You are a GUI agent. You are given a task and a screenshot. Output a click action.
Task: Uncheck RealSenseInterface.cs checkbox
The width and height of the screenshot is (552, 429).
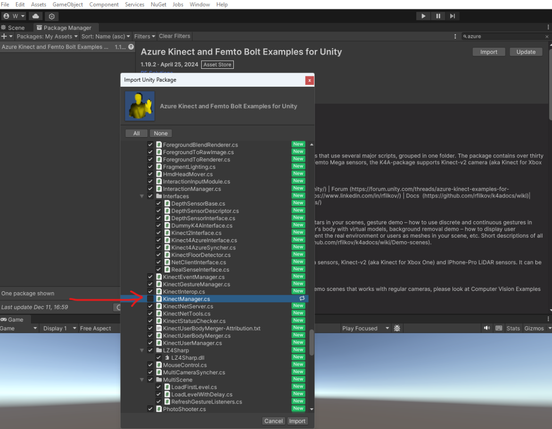pyautogui.click(x=159, y=270)
